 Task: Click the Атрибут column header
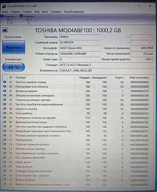pos(21,77)
